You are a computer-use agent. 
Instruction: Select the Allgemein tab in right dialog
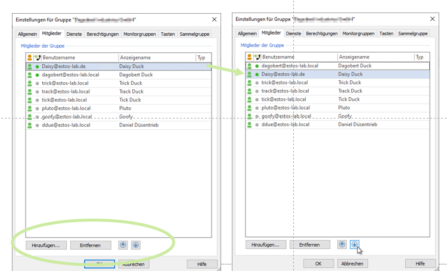coord(247,34)
